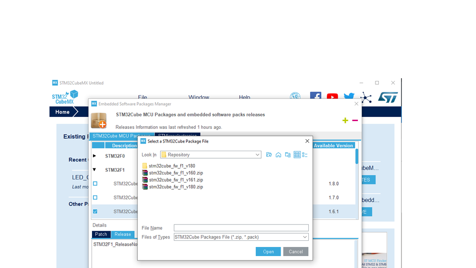Click the 1.7.0 available version cell

[334, 197]
